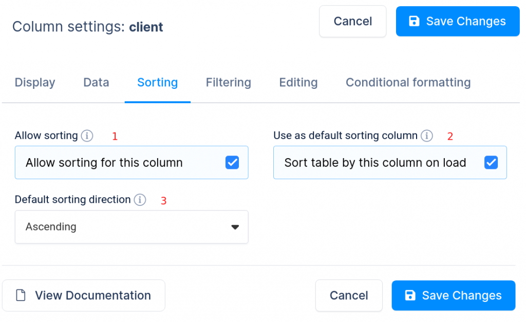526x322 pixels.
Task: Click the info icon next to Default sorting direction
Action: [139, 200]
